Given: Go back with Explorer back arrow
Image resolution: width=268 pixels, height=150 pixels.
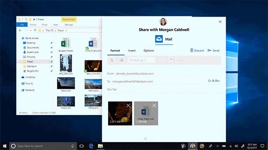Looking at the screenshot, I should coord(20,30).
